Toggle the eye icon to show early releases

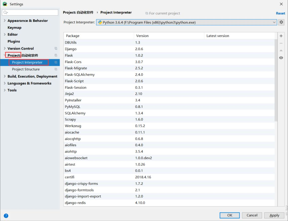point(281,58)
